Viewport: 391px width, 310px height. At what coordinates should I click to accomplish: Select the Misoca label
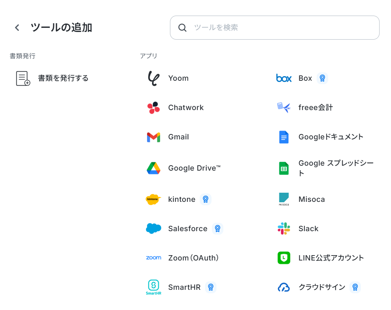pyautogui.click(x=311, y=199)
